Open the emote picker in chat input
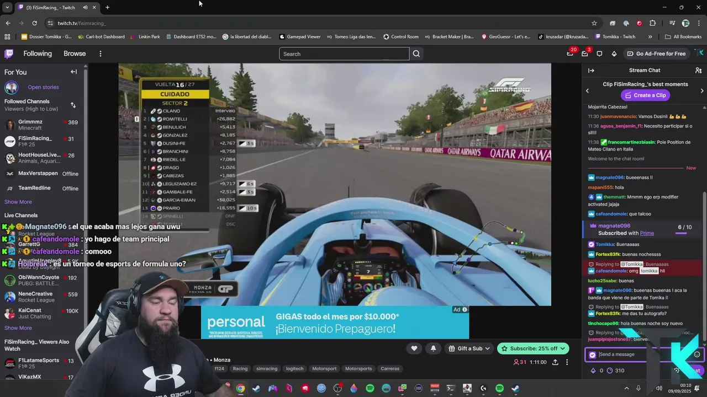 (697, 355)
